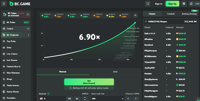This screenshot has height=101, width=200.
Task: Click the Auto cash out input field
Action: (x=106, y=99)
